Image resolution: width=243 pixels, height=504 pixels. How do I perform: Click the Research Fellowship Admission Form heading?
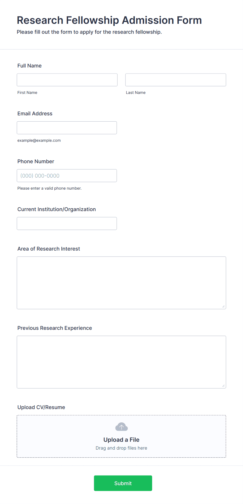pyautogui.click(x=109, y=20)
